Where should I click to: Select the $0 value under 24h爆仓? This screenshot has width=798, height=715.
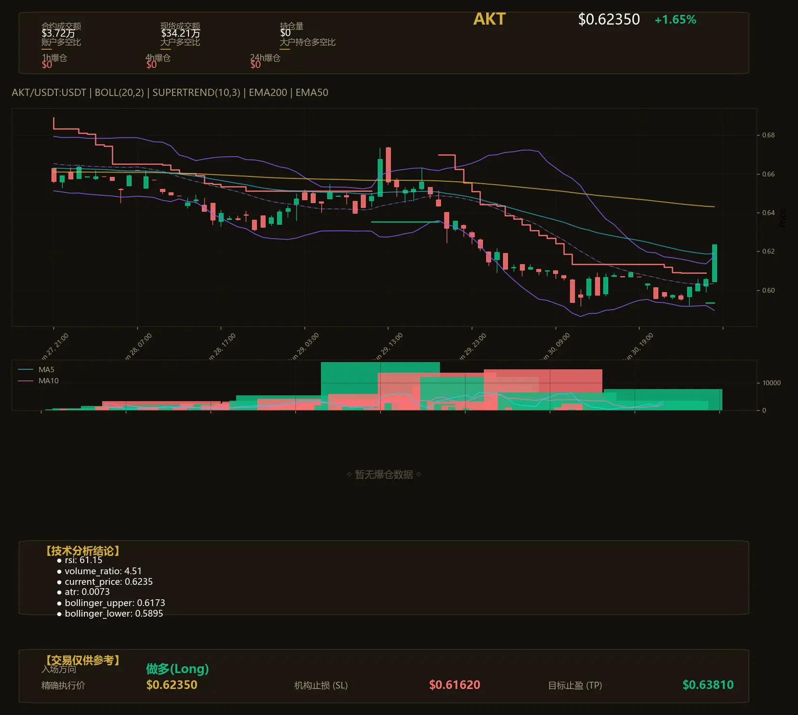pos(255,65)
